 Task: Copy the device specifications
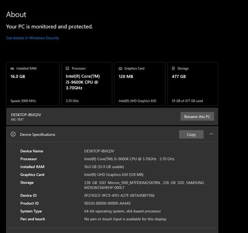[x=191, y=134]
